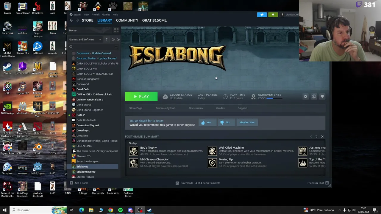Open Eslabong manage gear icon

305,97
